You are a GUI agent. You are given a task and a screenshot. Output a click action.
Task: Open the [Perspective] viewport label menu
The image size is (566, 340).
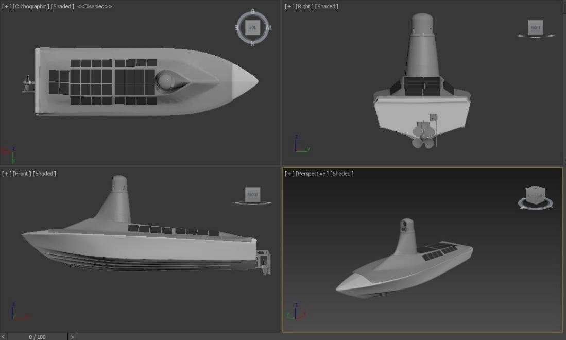[312, 174]
